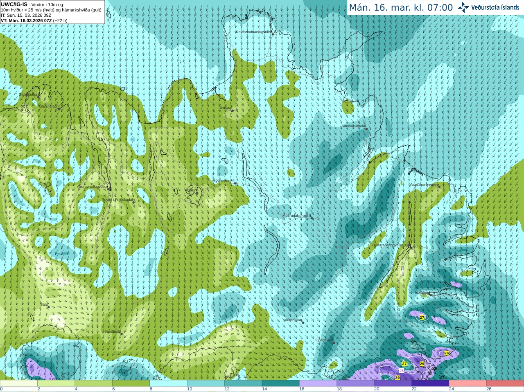The width and height of the screenshot is (524, 392).
Task: Click the 'Sandvíkurheiði' text label
Action: [x=353, y=126]
